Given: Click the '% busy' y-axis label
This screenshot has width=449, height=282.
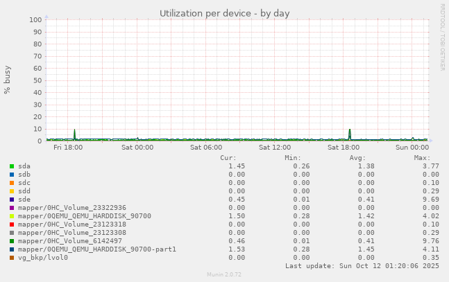Looking at the screenshot, I should click(x=8, y=80).
